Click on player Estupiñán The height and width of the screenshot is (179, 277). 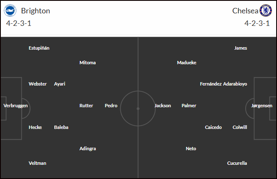(39, 48)
